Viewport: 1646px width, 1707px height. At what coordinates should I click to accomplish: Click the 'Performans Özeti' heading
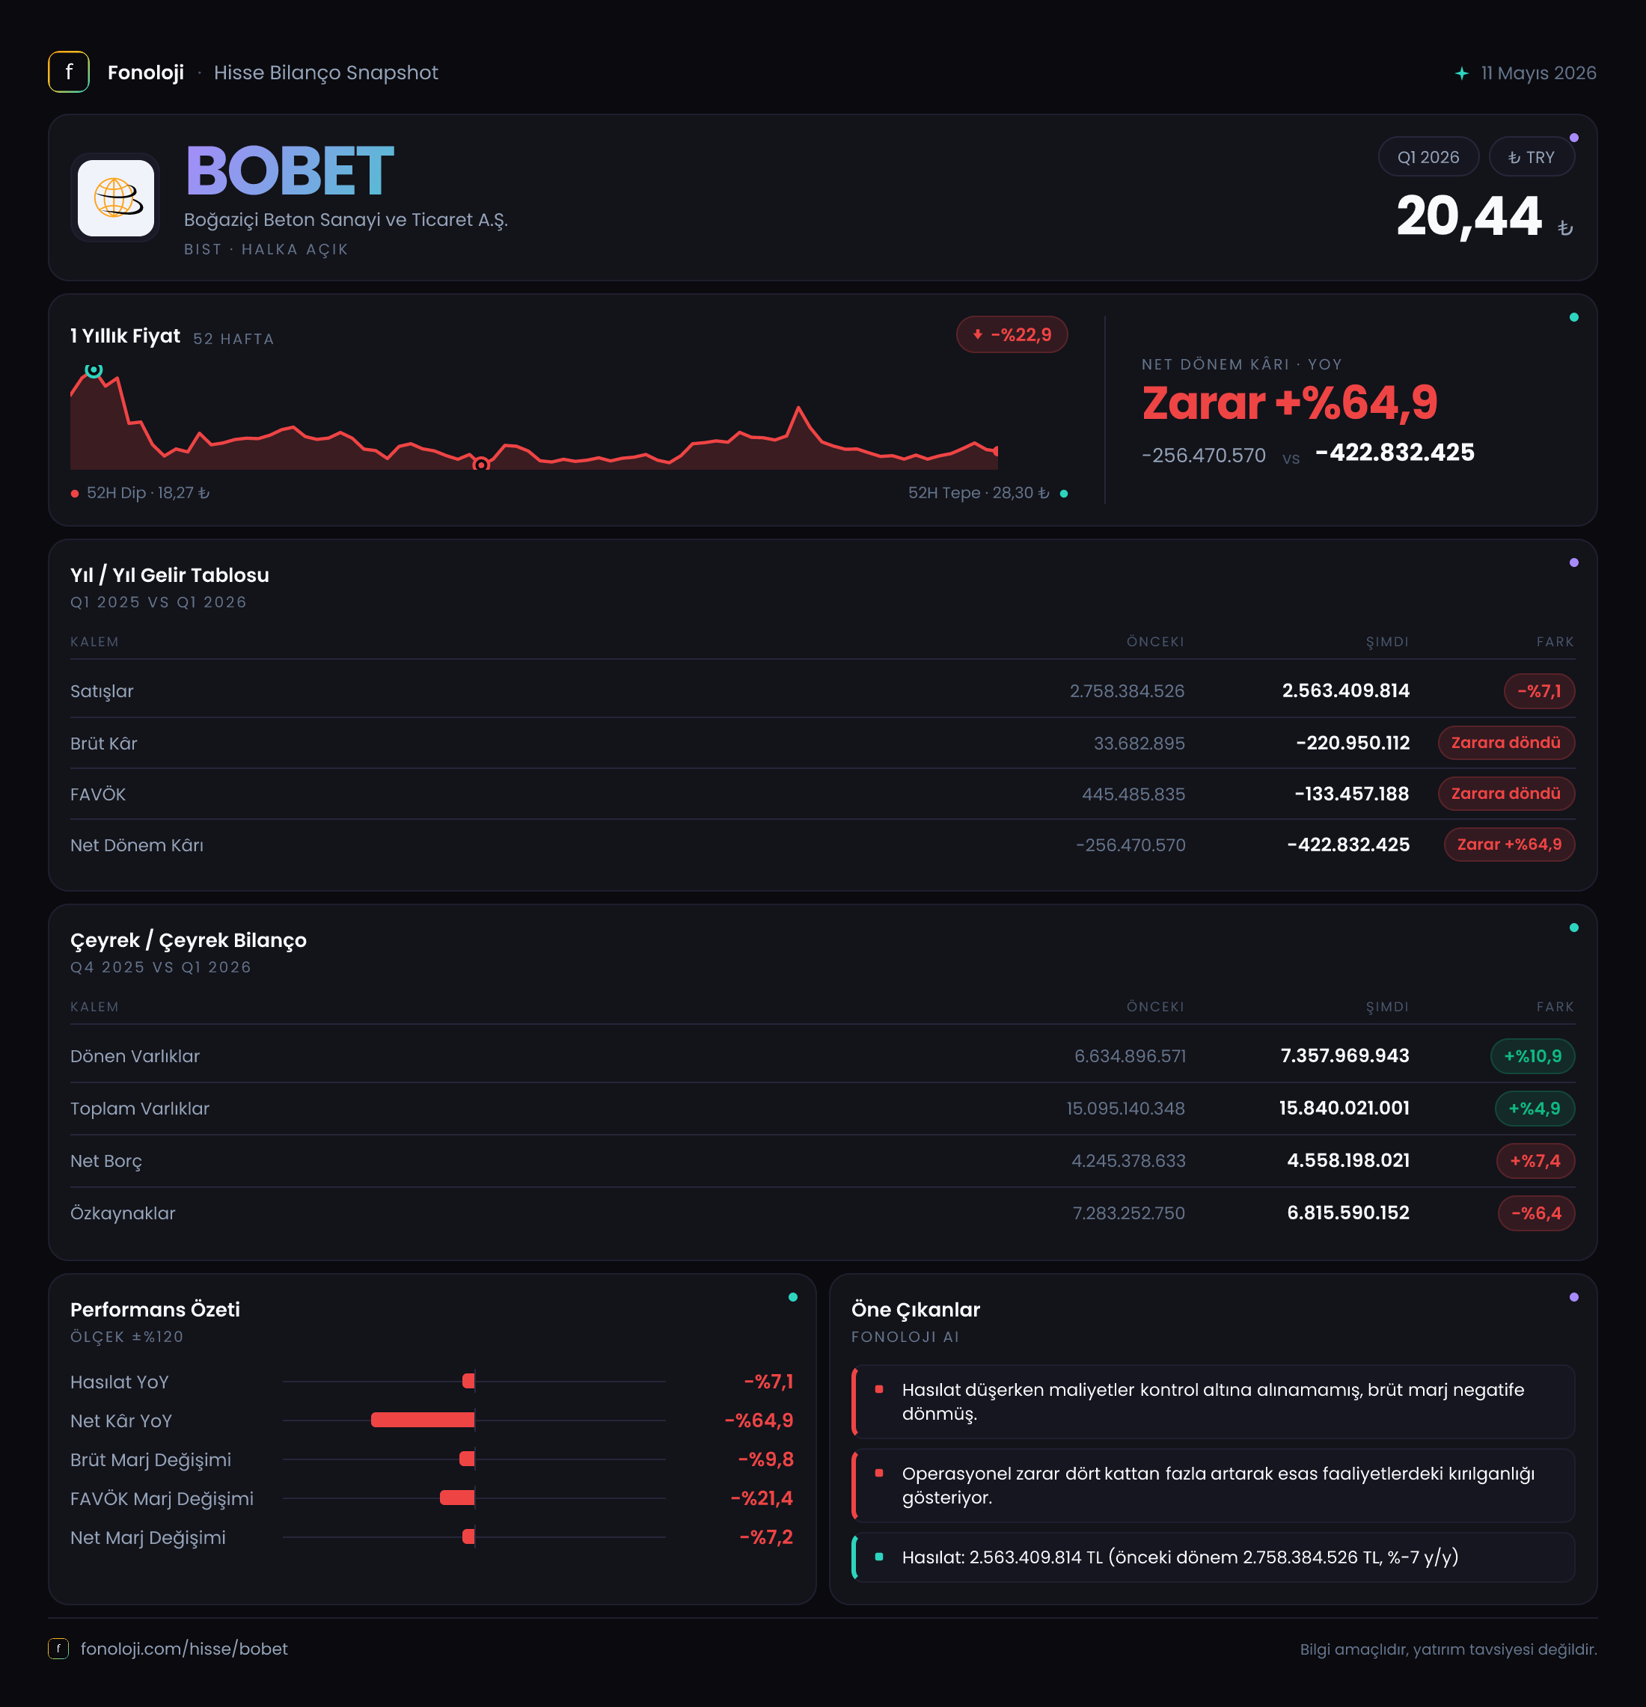pos(155,1309)
